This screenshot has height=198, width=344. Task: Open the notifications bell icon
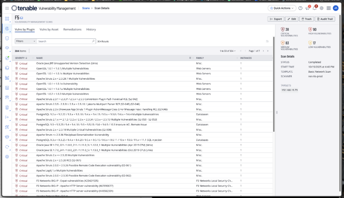[x=315, y=8]
